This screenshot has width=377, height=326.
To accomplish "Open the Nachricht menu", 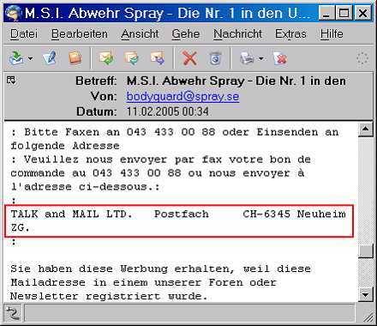I will pyautogui.click(x=237, y=34).
